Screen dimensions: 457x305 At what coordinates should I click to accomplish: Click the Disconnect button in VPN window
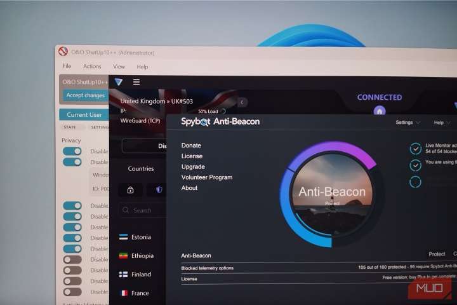[145, 146]
